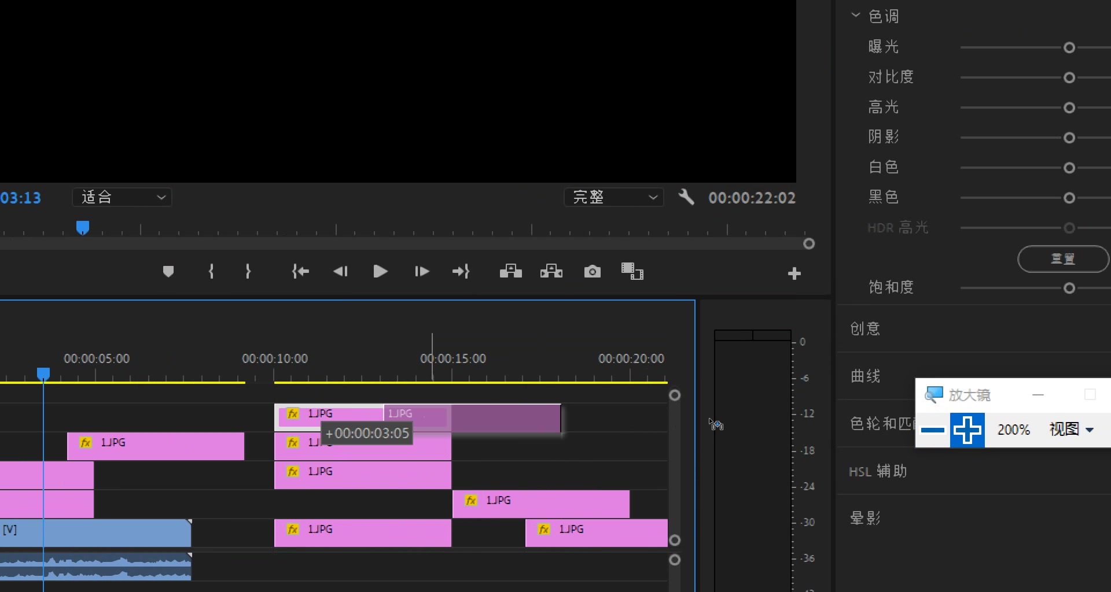Expand the 创意 section
Screen dimensions: 1111x592
point(865,328)
